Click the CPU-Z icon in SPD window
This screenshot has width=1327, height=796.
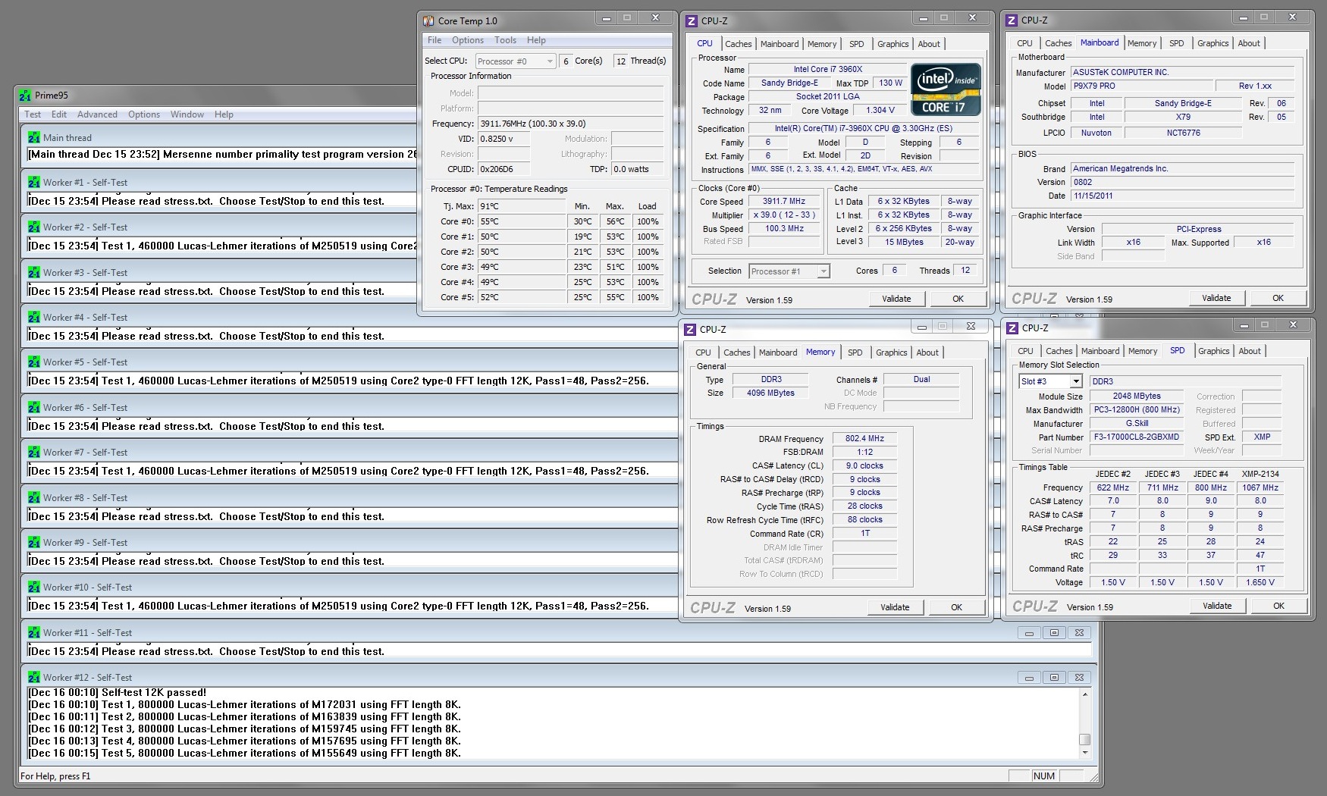tap(1012, 327)
